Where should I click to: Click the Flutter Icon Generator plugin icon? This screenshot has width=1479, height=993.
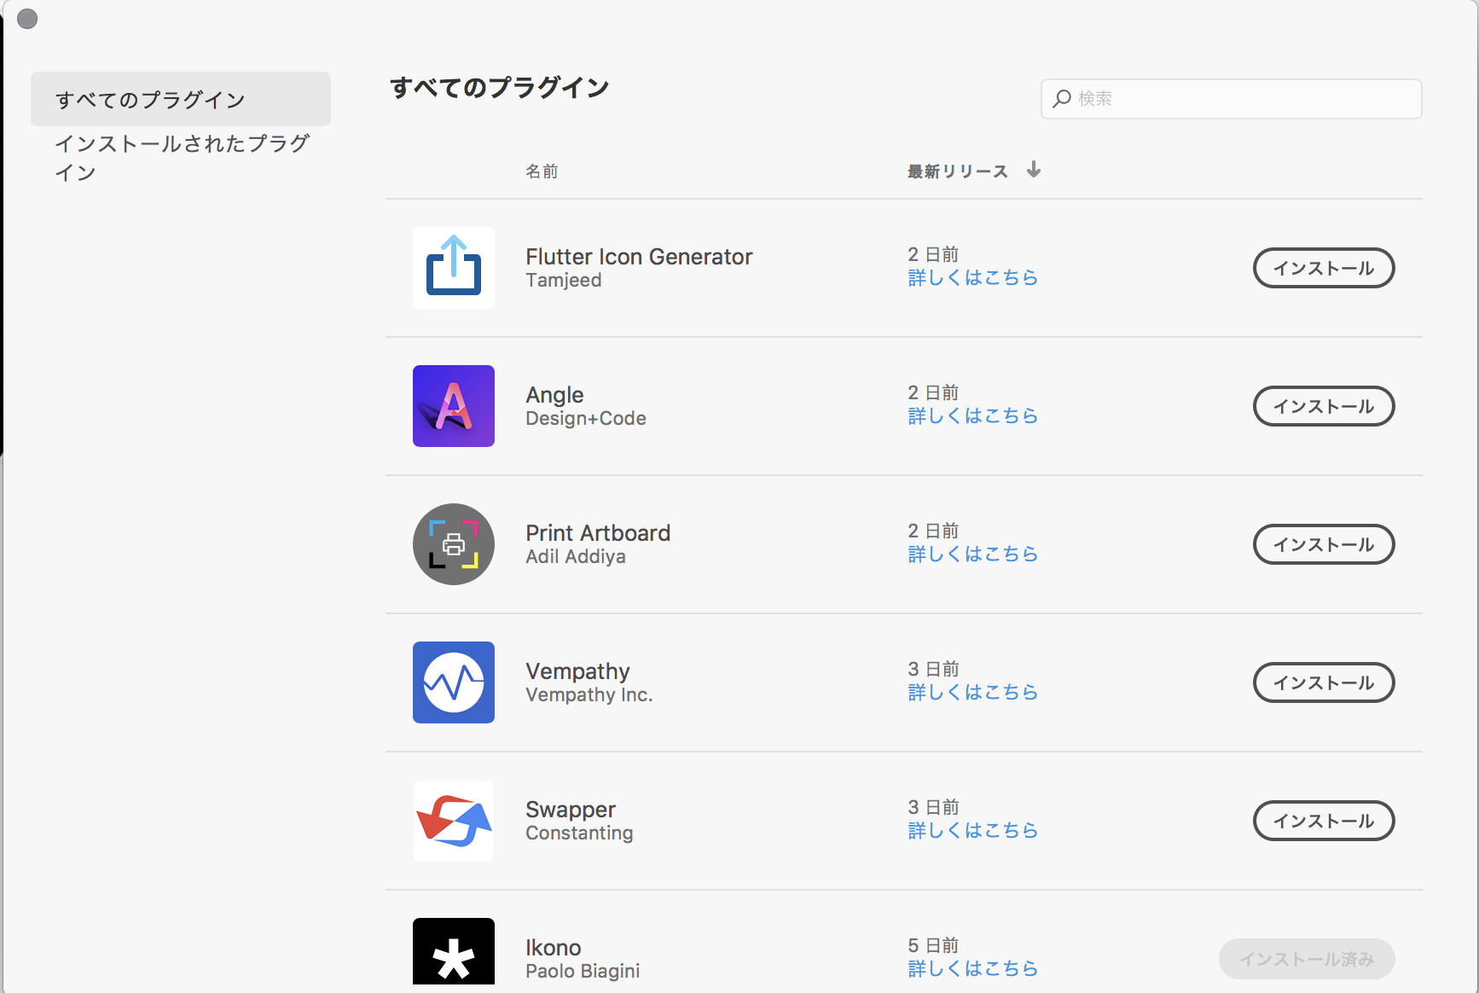[x=454, y=268]
